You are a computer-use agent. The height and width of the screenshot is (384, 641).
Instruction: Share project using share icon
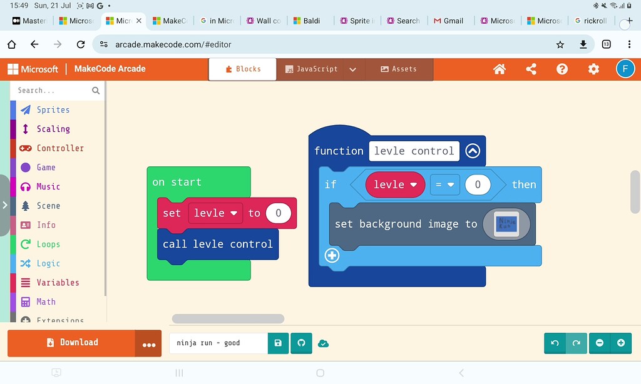(x=531, y=69)
